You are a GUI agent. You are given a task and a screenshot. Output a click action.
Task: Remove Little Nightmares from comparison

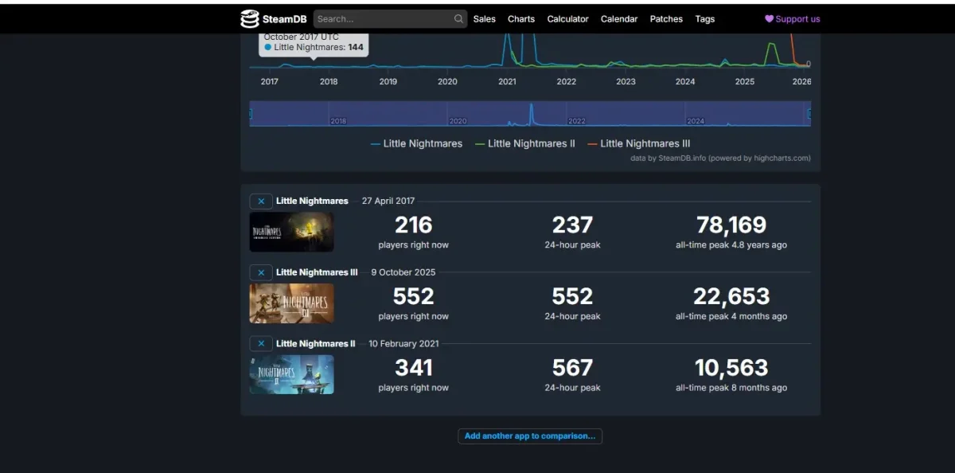click(x=261, y=201)
